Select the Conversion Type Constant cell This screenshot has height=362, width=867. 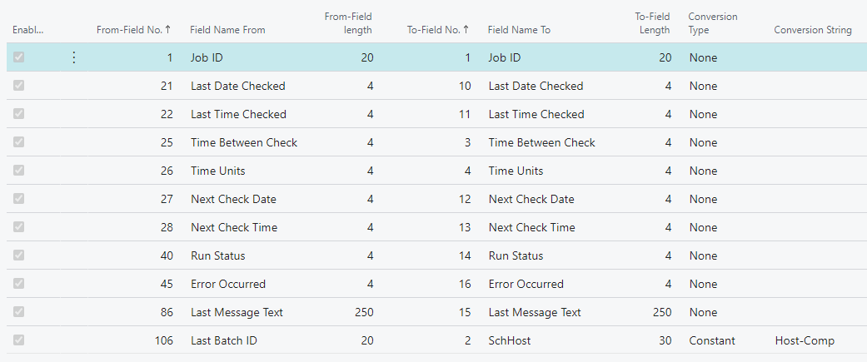(712, 340)
